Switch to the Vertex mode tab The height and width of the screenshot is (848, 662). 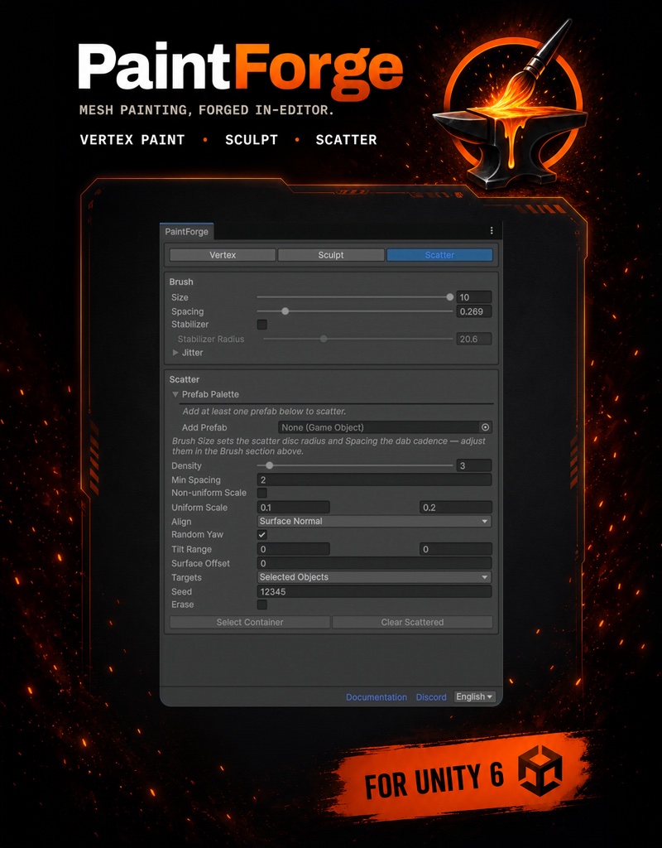[x=223, y=255]
